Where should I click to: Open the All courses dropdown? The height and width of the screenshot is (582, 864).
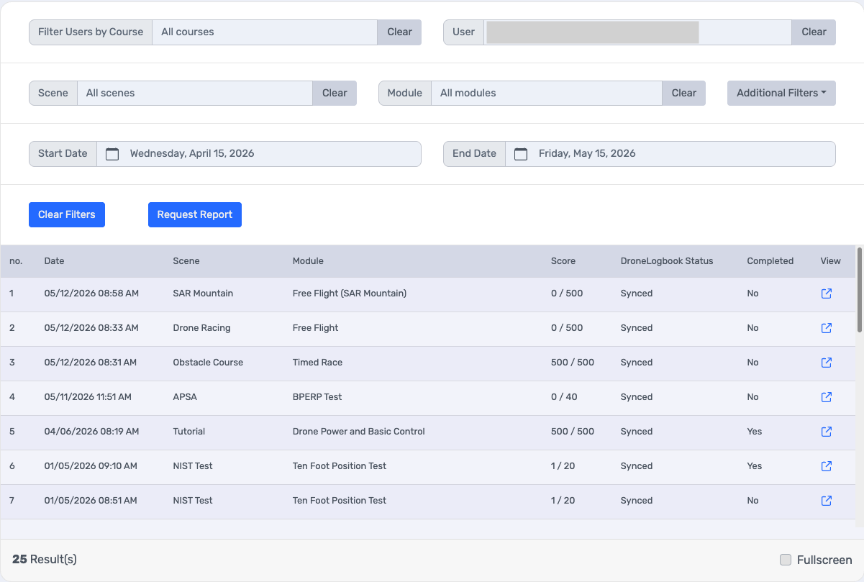[265, 32]
